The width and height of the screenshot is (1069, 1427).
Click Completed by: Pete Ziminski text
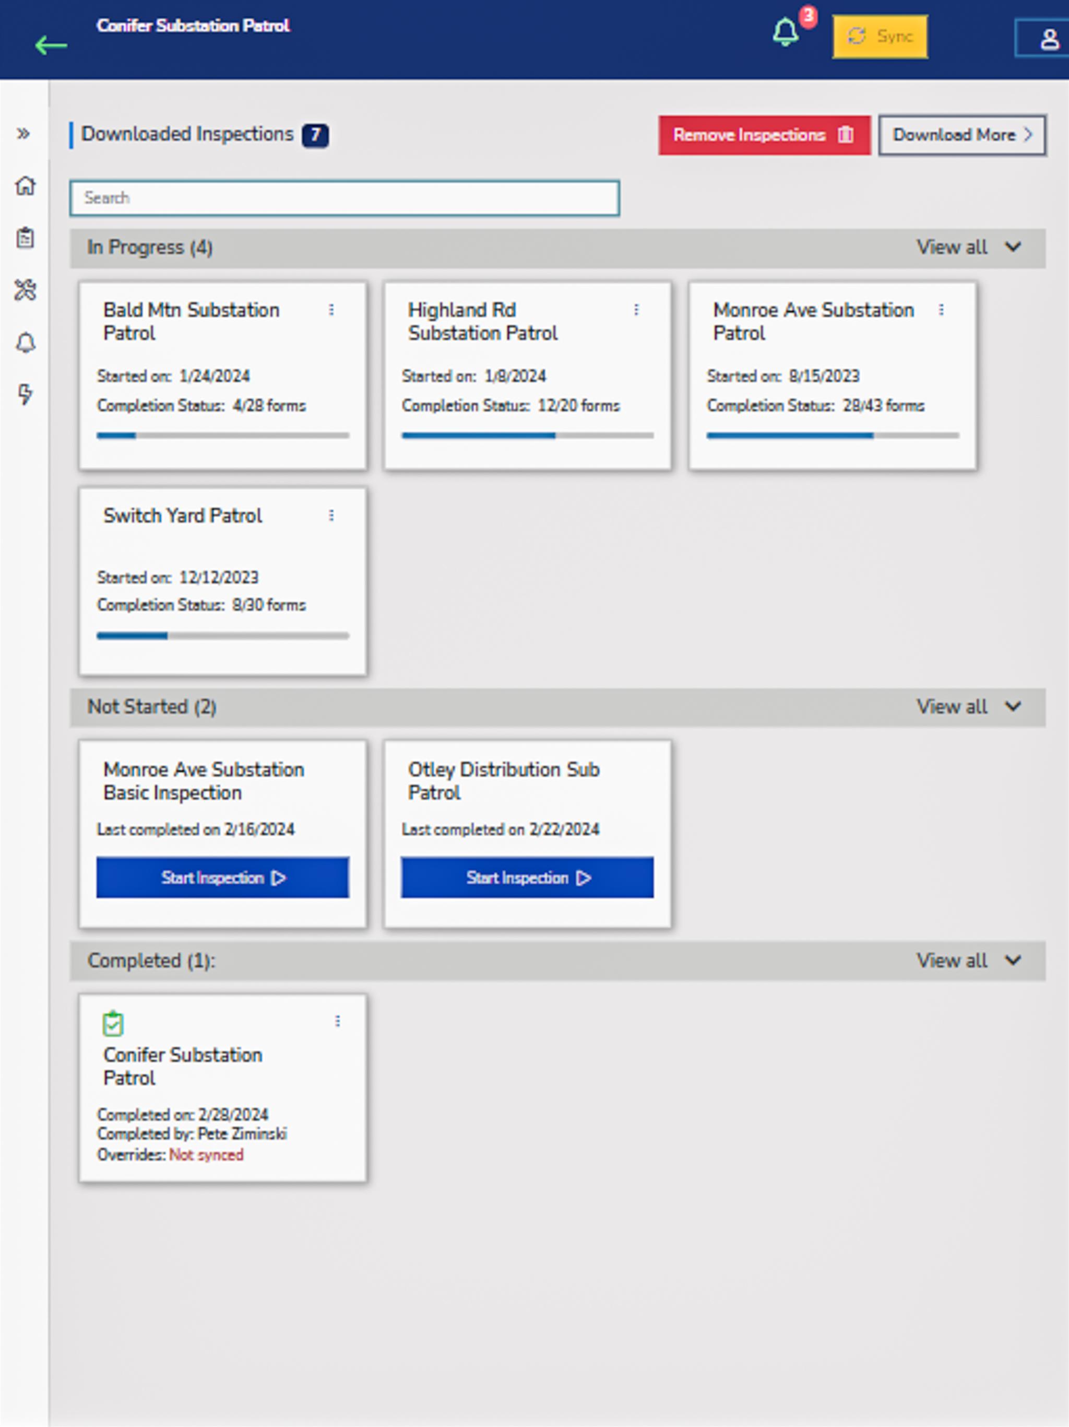pos(192,1134)
